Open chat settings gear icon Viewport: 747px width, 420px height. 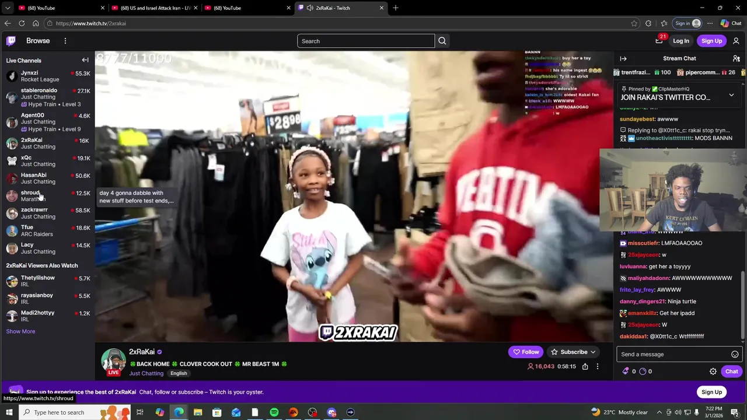[x=713, y=371]
